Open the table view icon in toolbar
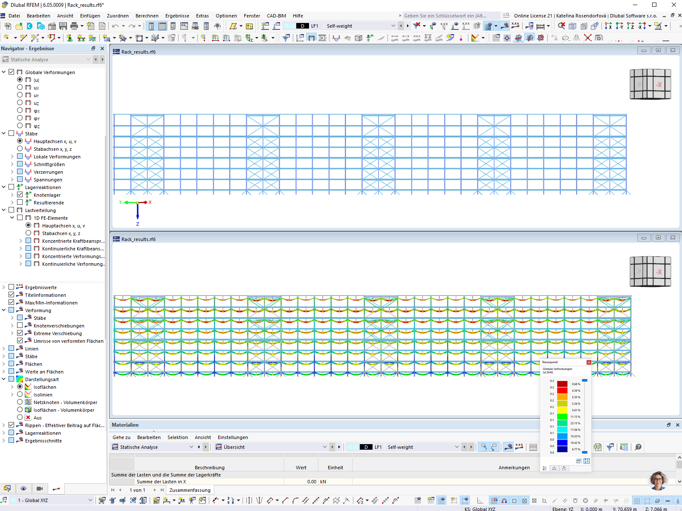 pyautogui.click(x=163, y=26)
